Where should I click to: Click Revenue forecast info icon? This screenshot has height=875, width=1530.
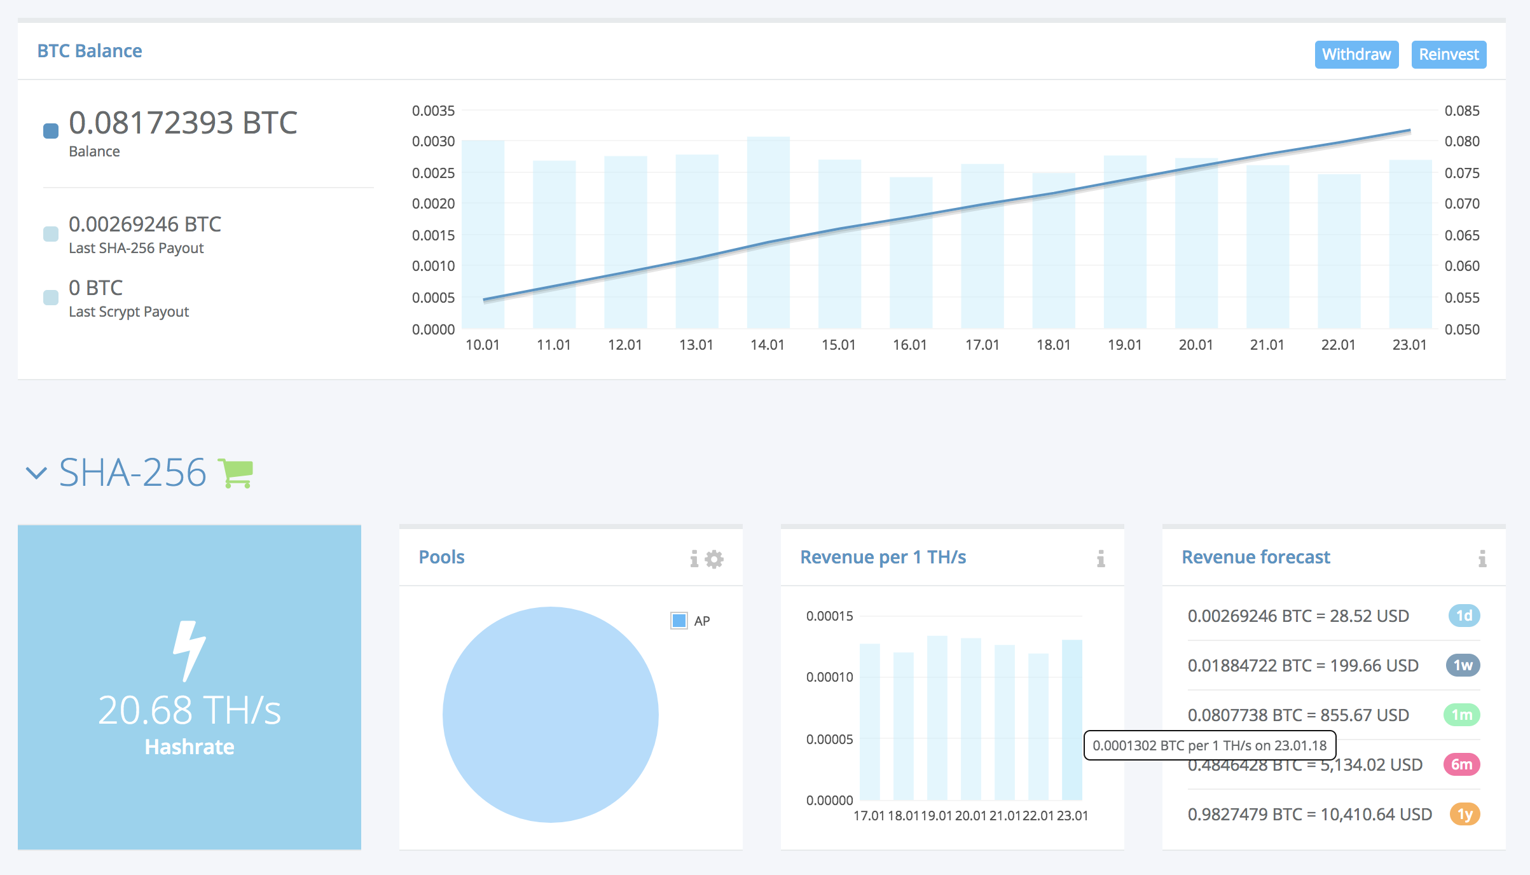1482,559
